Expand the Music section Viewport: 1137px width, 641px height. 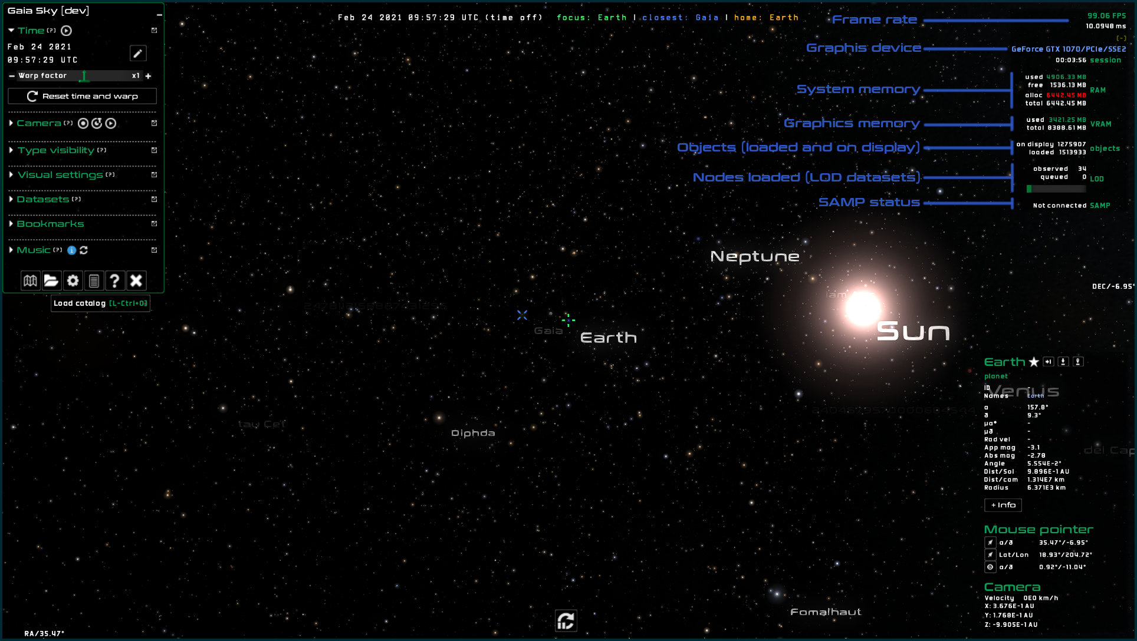pyautogui.click(x=11, y=250)
